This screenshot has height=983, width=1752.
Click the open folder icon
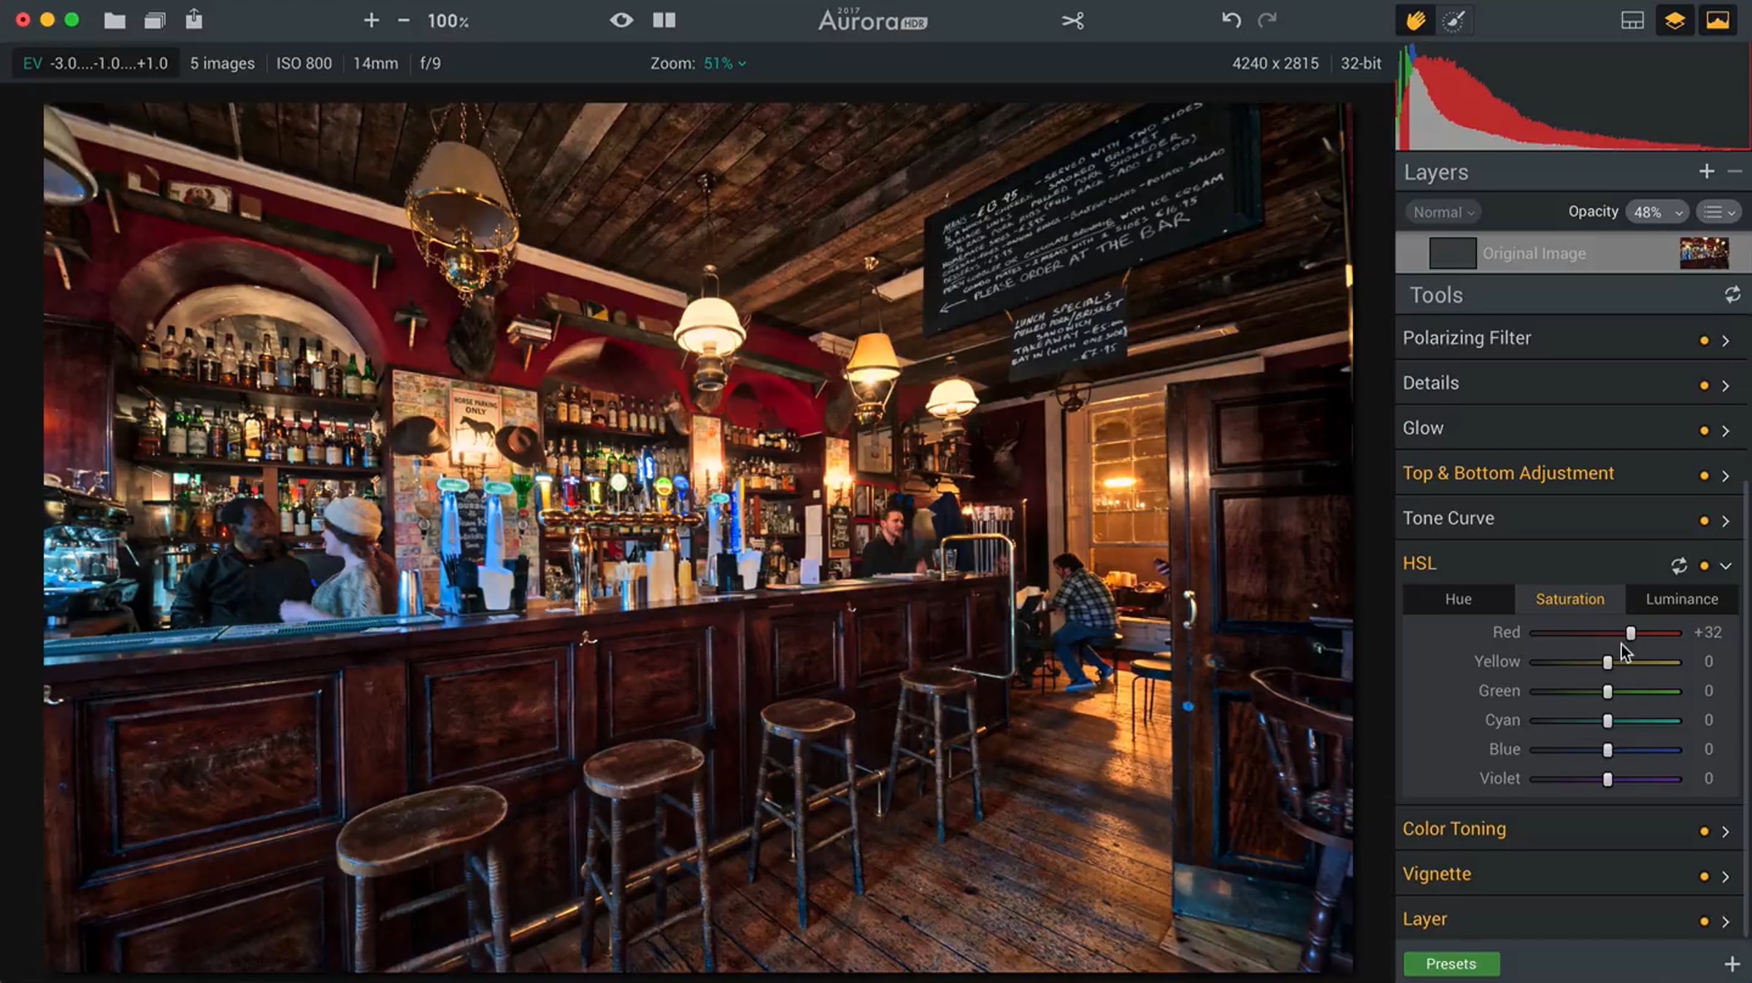coord(115,20)
